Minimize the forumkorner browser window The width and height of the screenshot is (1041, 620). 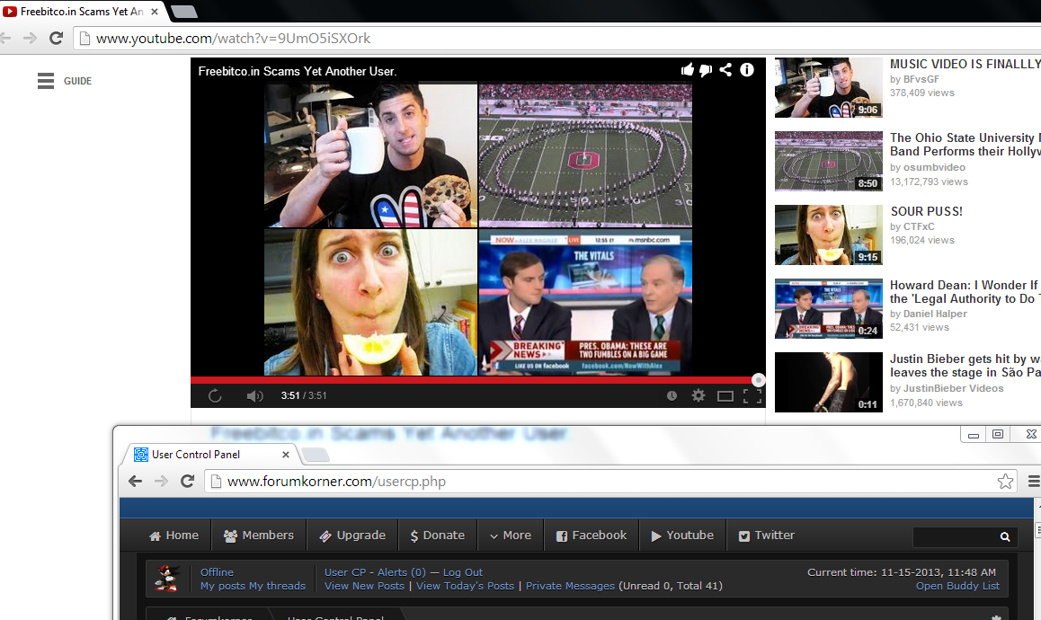coord(974,435)
